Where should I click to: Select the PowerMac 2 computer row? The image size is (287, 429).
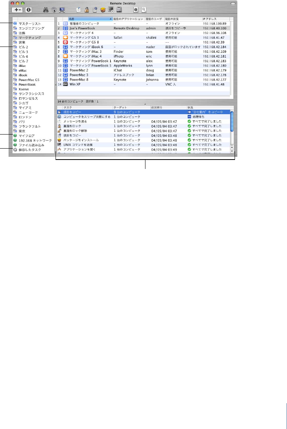pos(143,70)
